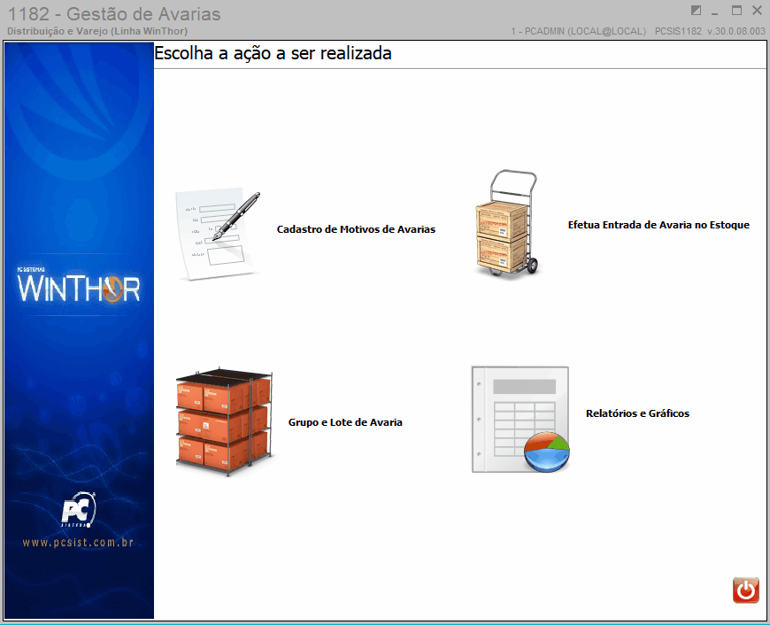Click the PC Sistemas logo
770x625 pixels.
pos(78,510)
